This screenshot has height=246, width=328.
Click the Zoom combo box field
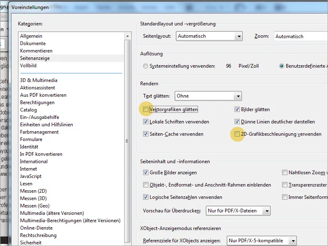301,36
